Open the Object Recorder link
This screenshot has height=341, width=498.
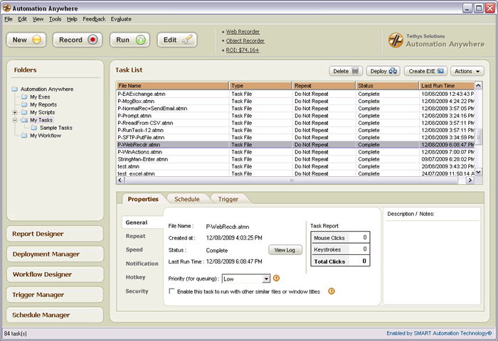coord(245,41)
